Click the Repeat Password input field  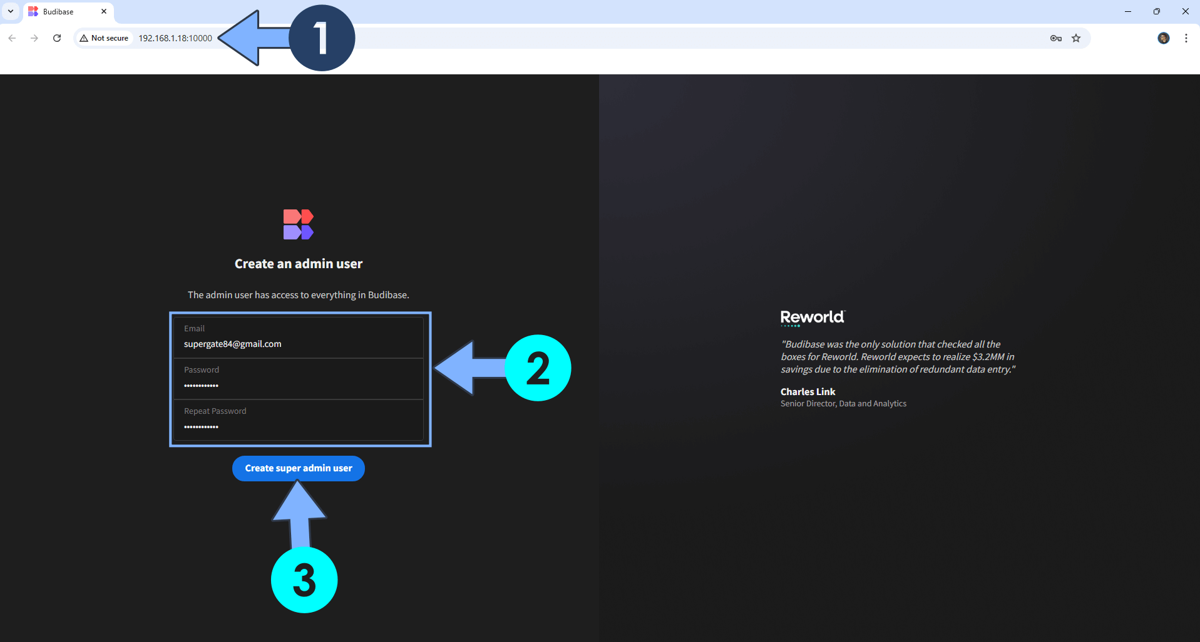click(299, 420)
